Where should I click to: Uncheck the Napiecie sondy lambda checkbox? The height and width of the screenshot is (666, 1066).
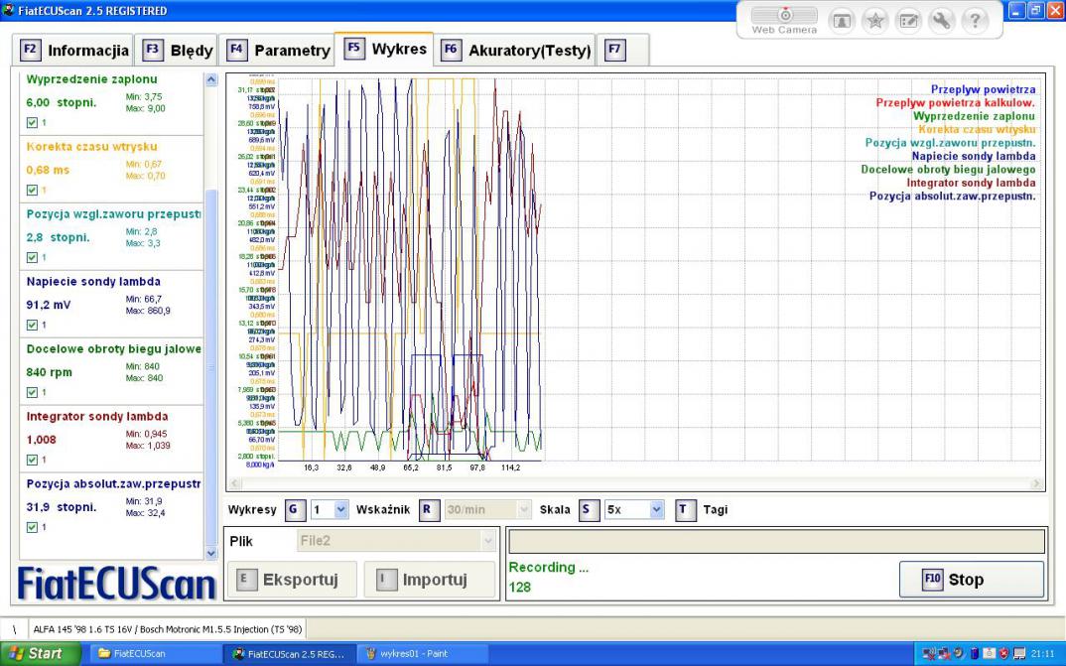[32, 325]
